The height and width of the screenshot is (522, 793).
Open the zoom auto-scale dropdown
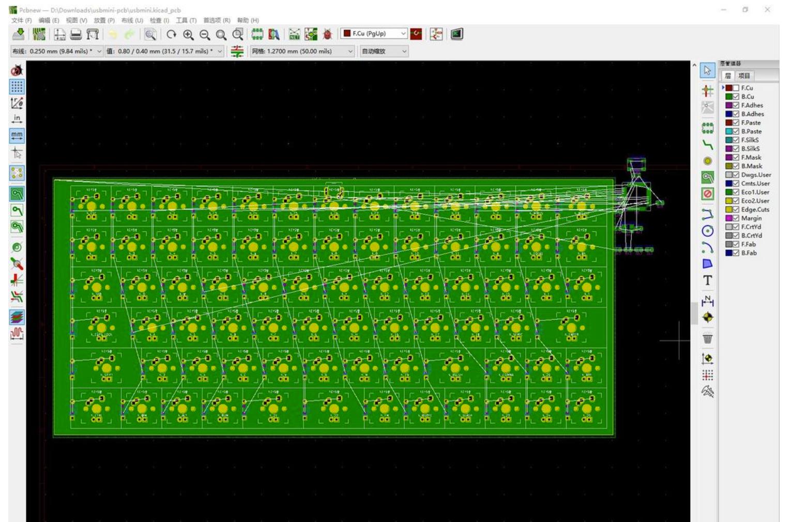pos(405,51)
